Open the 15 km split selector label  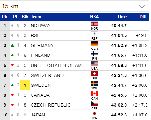pyautogui.click(x=10, y=6)
